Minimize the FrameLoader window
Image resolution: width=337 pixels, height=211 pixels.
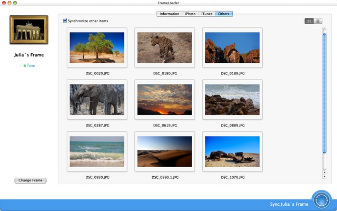[9, 3]
